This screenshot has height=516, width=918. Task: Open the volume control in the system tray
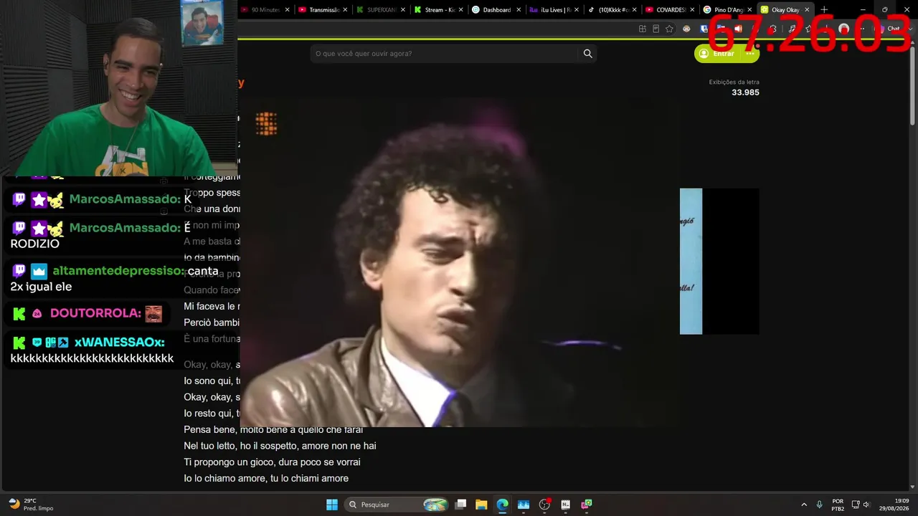click(866, 505)
